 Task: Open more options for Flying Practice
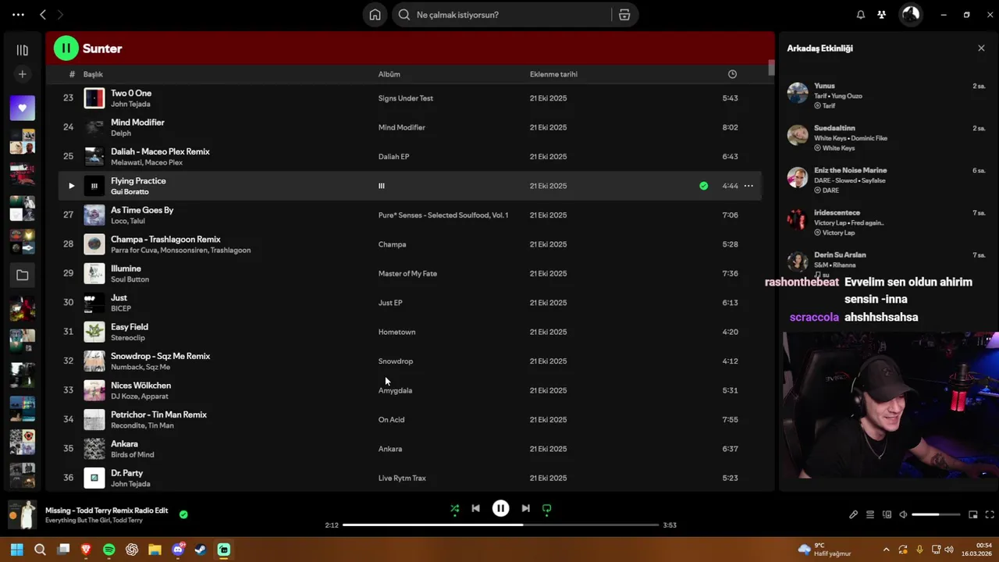[748, 186]
